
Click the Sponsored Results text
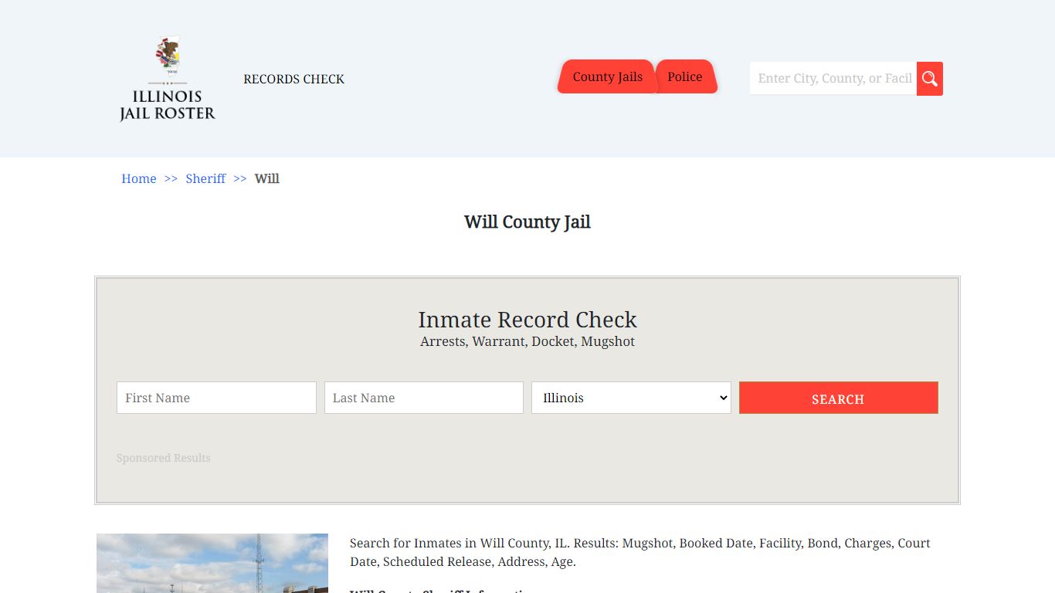coord(164,458)
